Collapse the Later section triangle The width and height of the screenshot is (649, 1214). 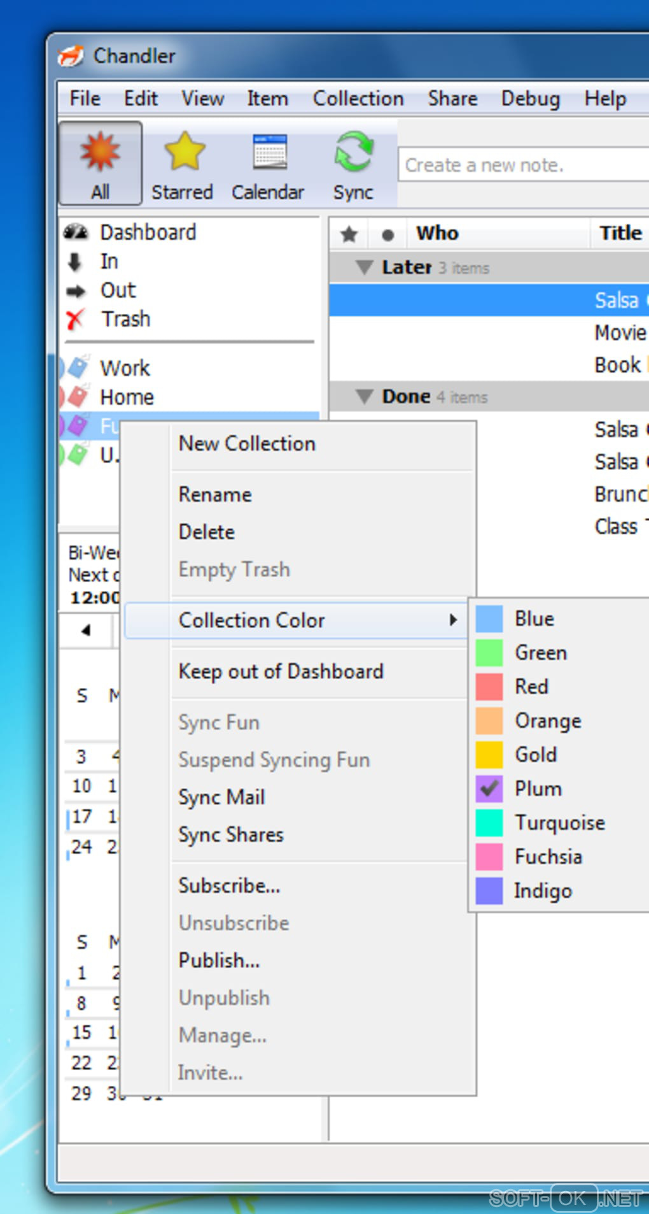click(x=365, y=268)
